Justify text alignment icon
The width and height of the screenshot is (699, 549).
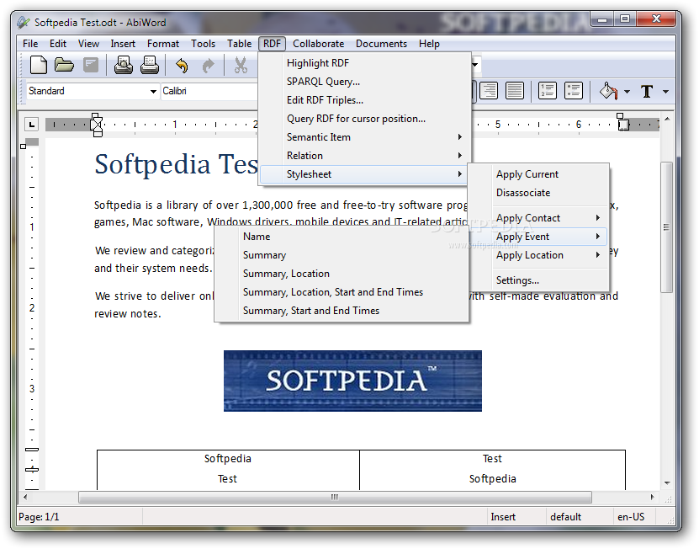[x=515, y=91]
